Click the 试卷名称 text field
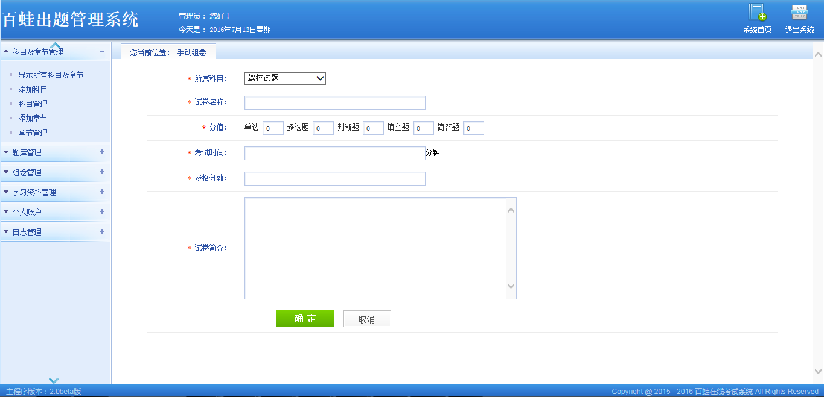 point(334,103)
